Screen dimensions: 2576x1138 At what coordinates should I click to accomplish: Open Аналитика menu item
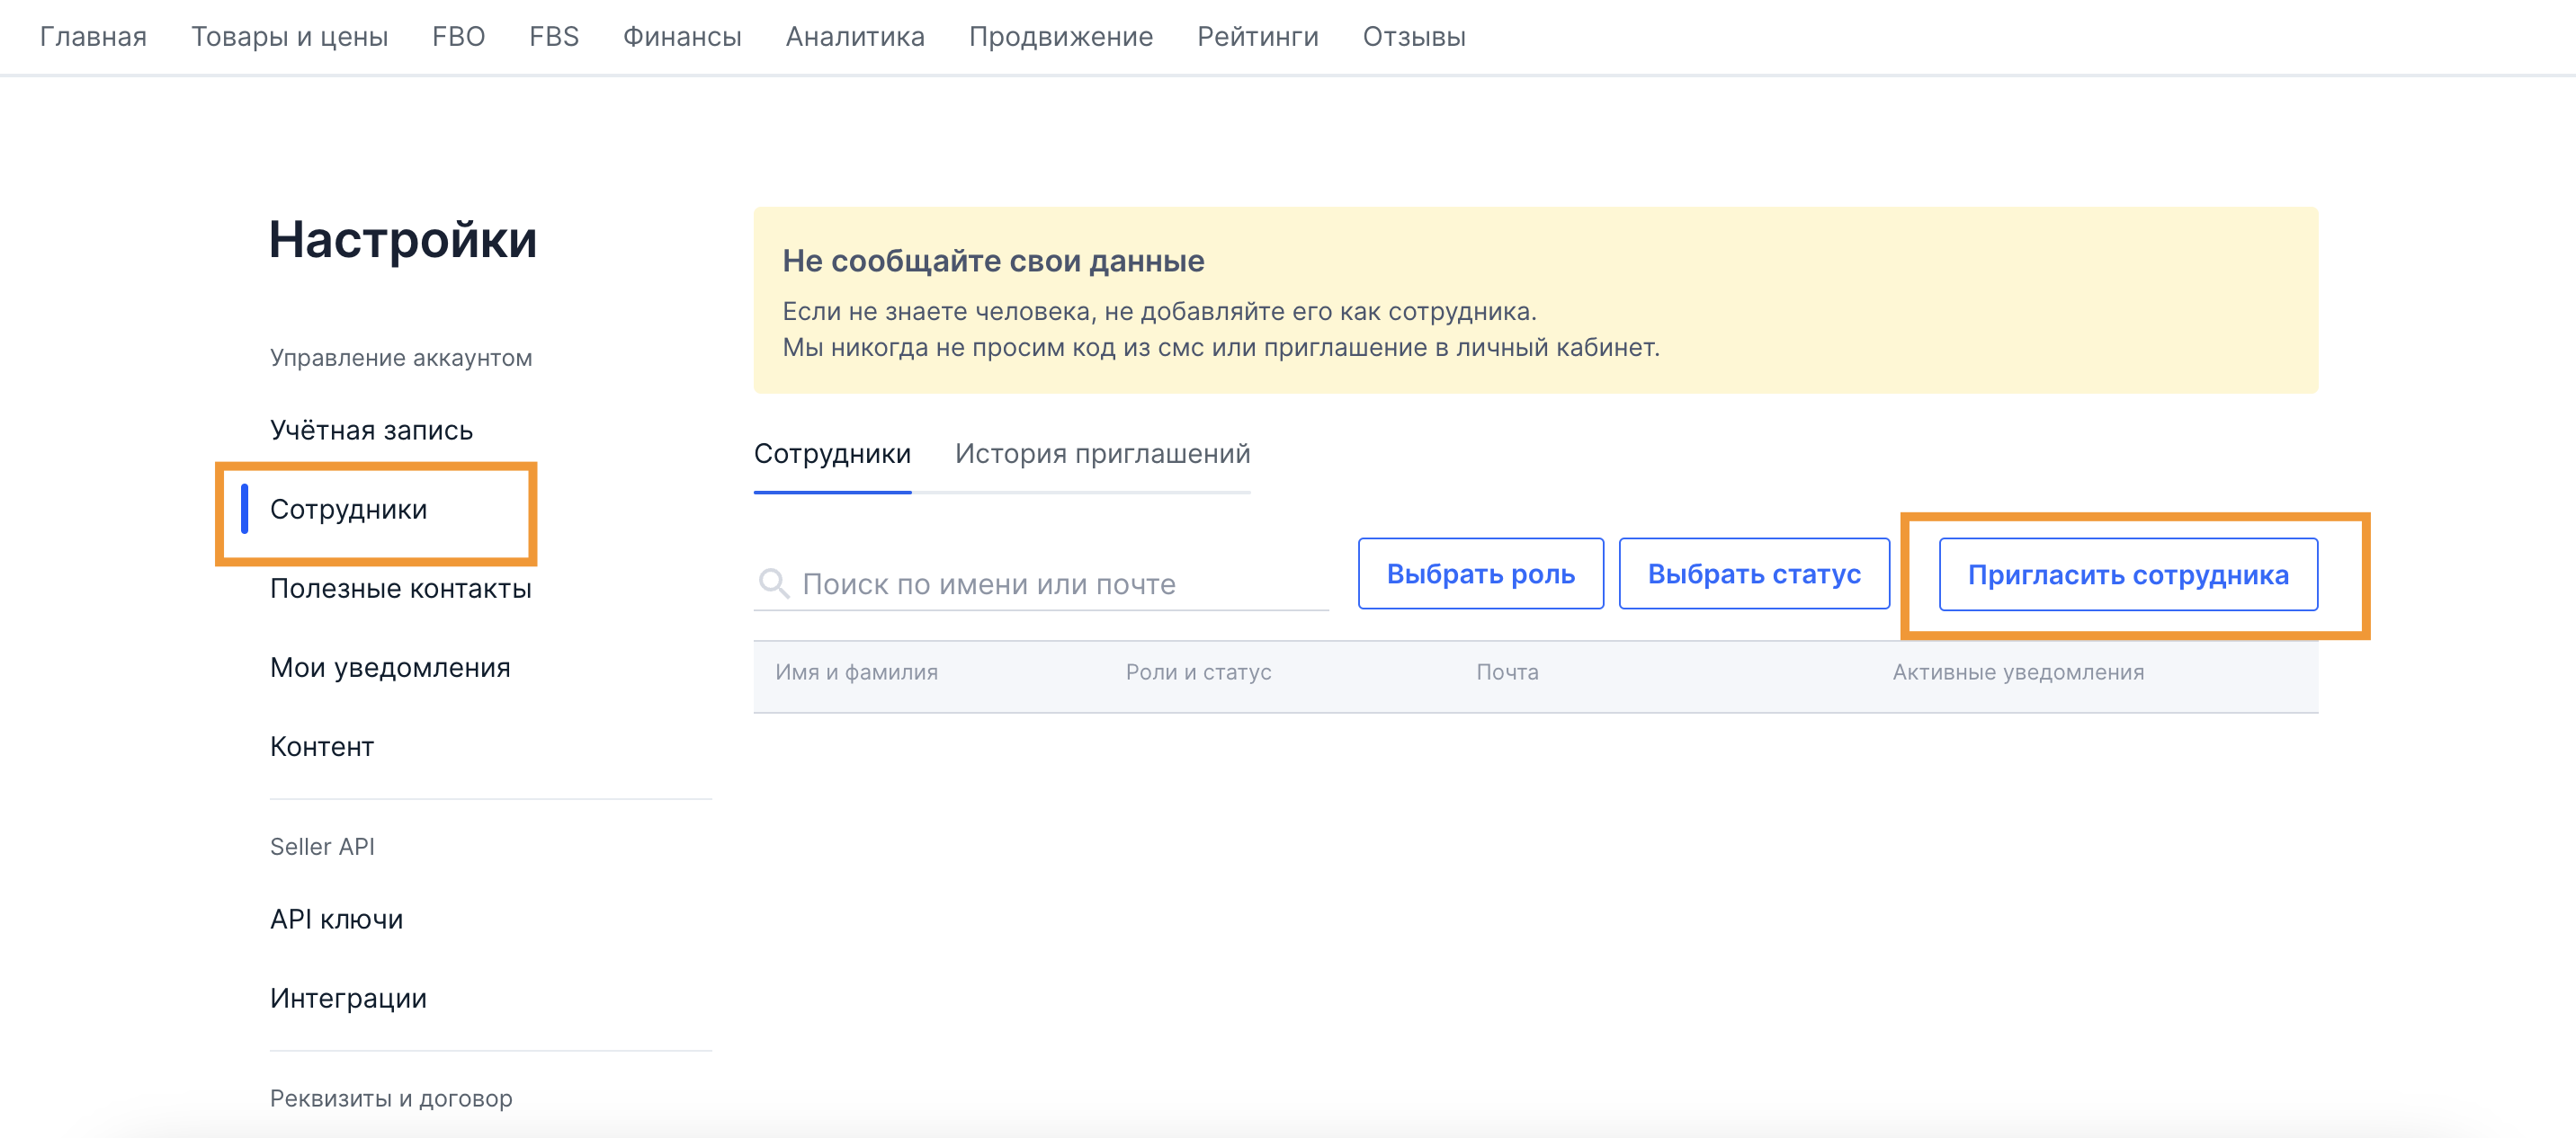854,37
